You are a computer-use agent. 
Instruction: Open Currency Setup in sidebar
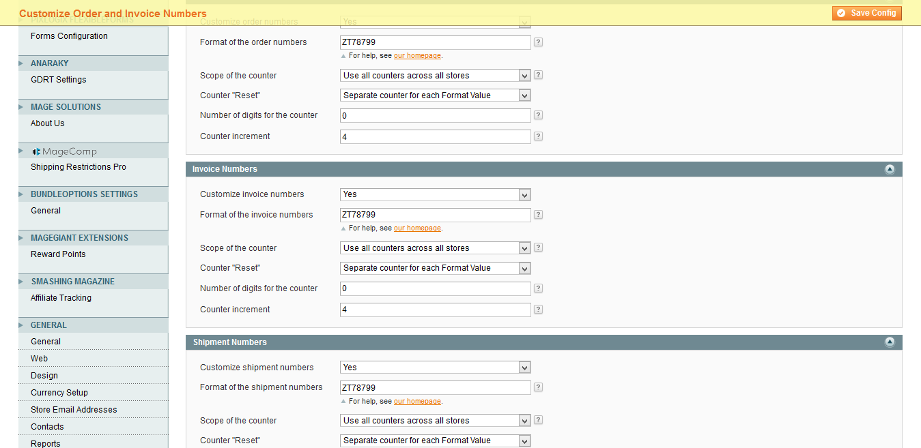(x=59, y=393)
